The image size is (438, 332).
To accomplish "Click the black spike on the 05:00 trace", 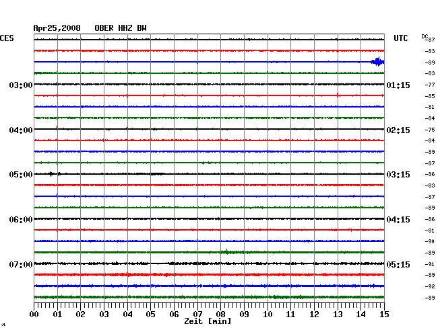I will tap(51, 174).
